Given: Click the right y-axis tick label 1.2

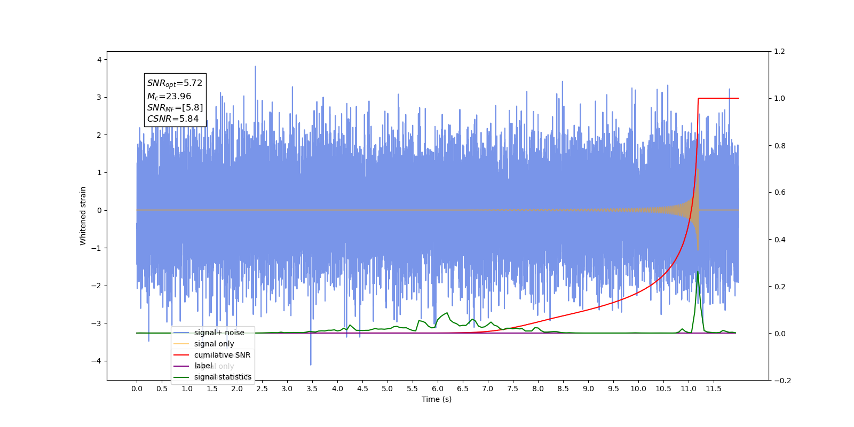Looking at the screenshot, I should (780, 51).
